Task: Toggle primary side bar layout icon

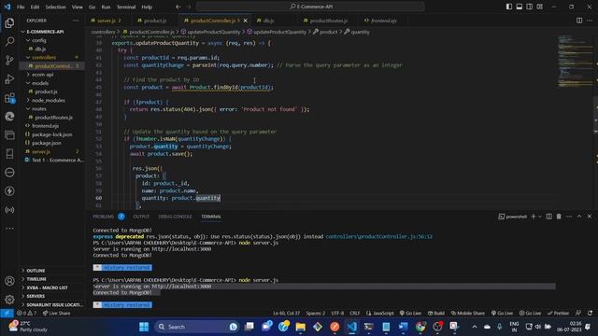Action: coord(509,7)
